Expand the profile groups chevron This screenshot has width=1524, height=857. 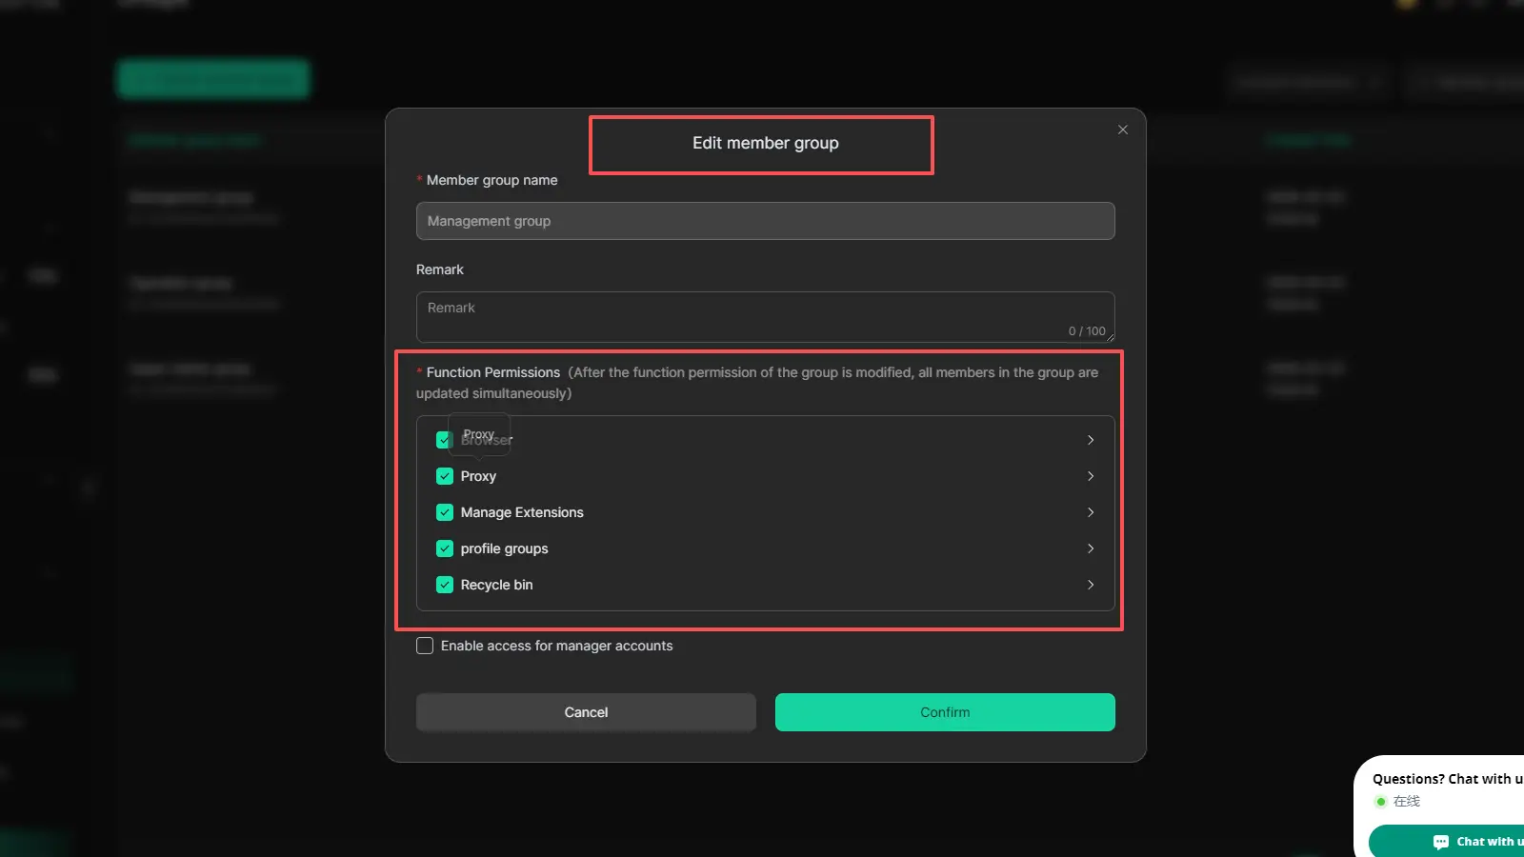point(1091,548)
